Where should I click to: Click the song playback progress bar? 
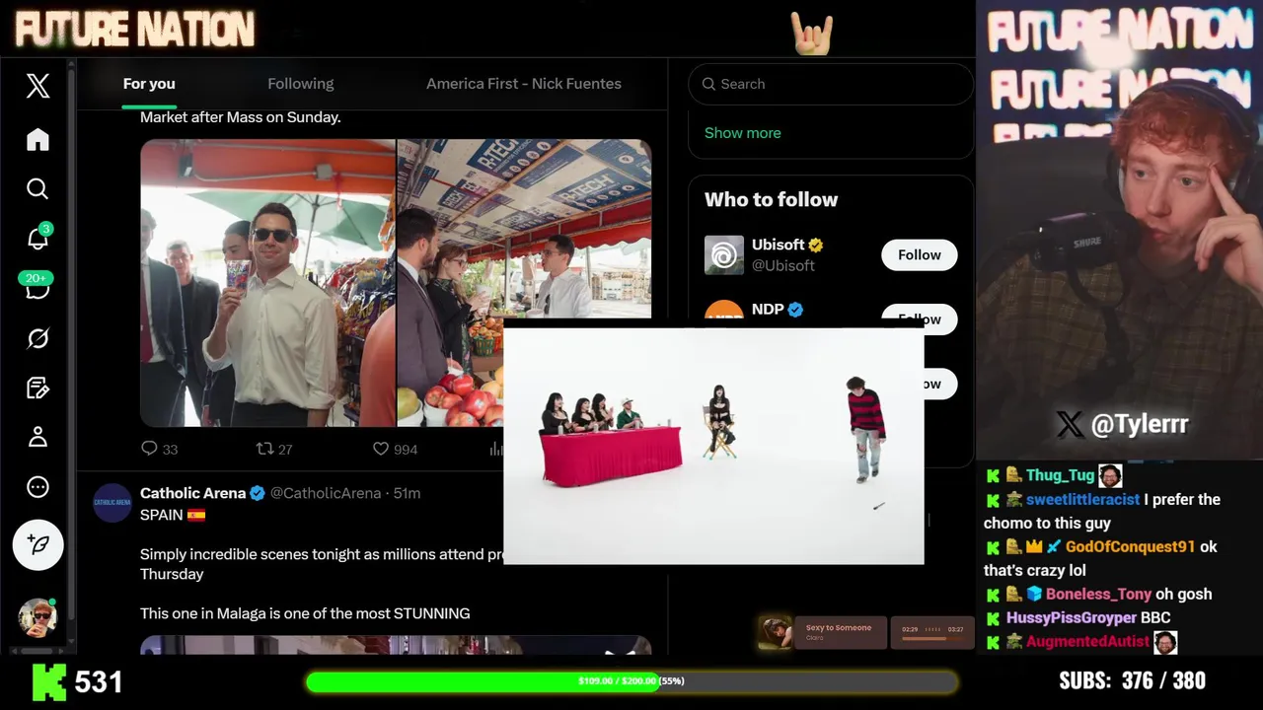point(931,638)
